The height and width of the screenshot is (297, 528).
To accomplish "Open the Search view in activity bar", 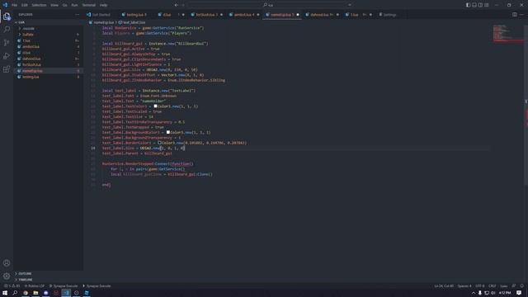I will coord(7,30).
